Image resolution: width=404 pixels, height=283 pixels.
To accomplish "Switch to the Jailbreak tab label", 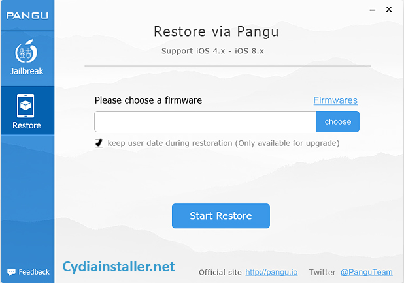I will (27, 71).
